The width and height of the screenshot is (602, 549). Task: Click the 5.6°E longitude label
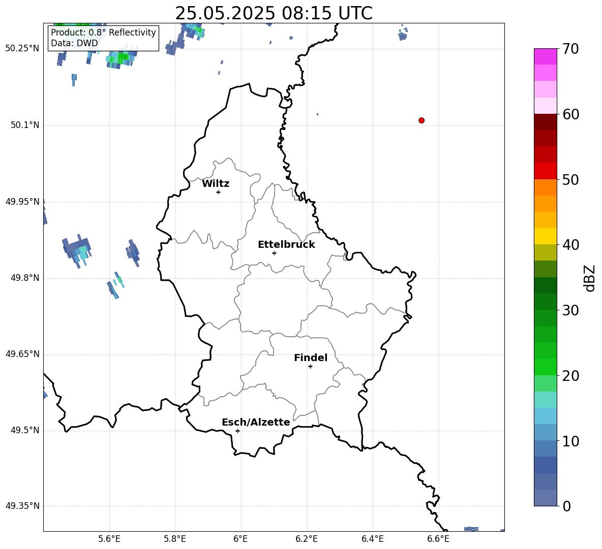click(x=109, y=539)
